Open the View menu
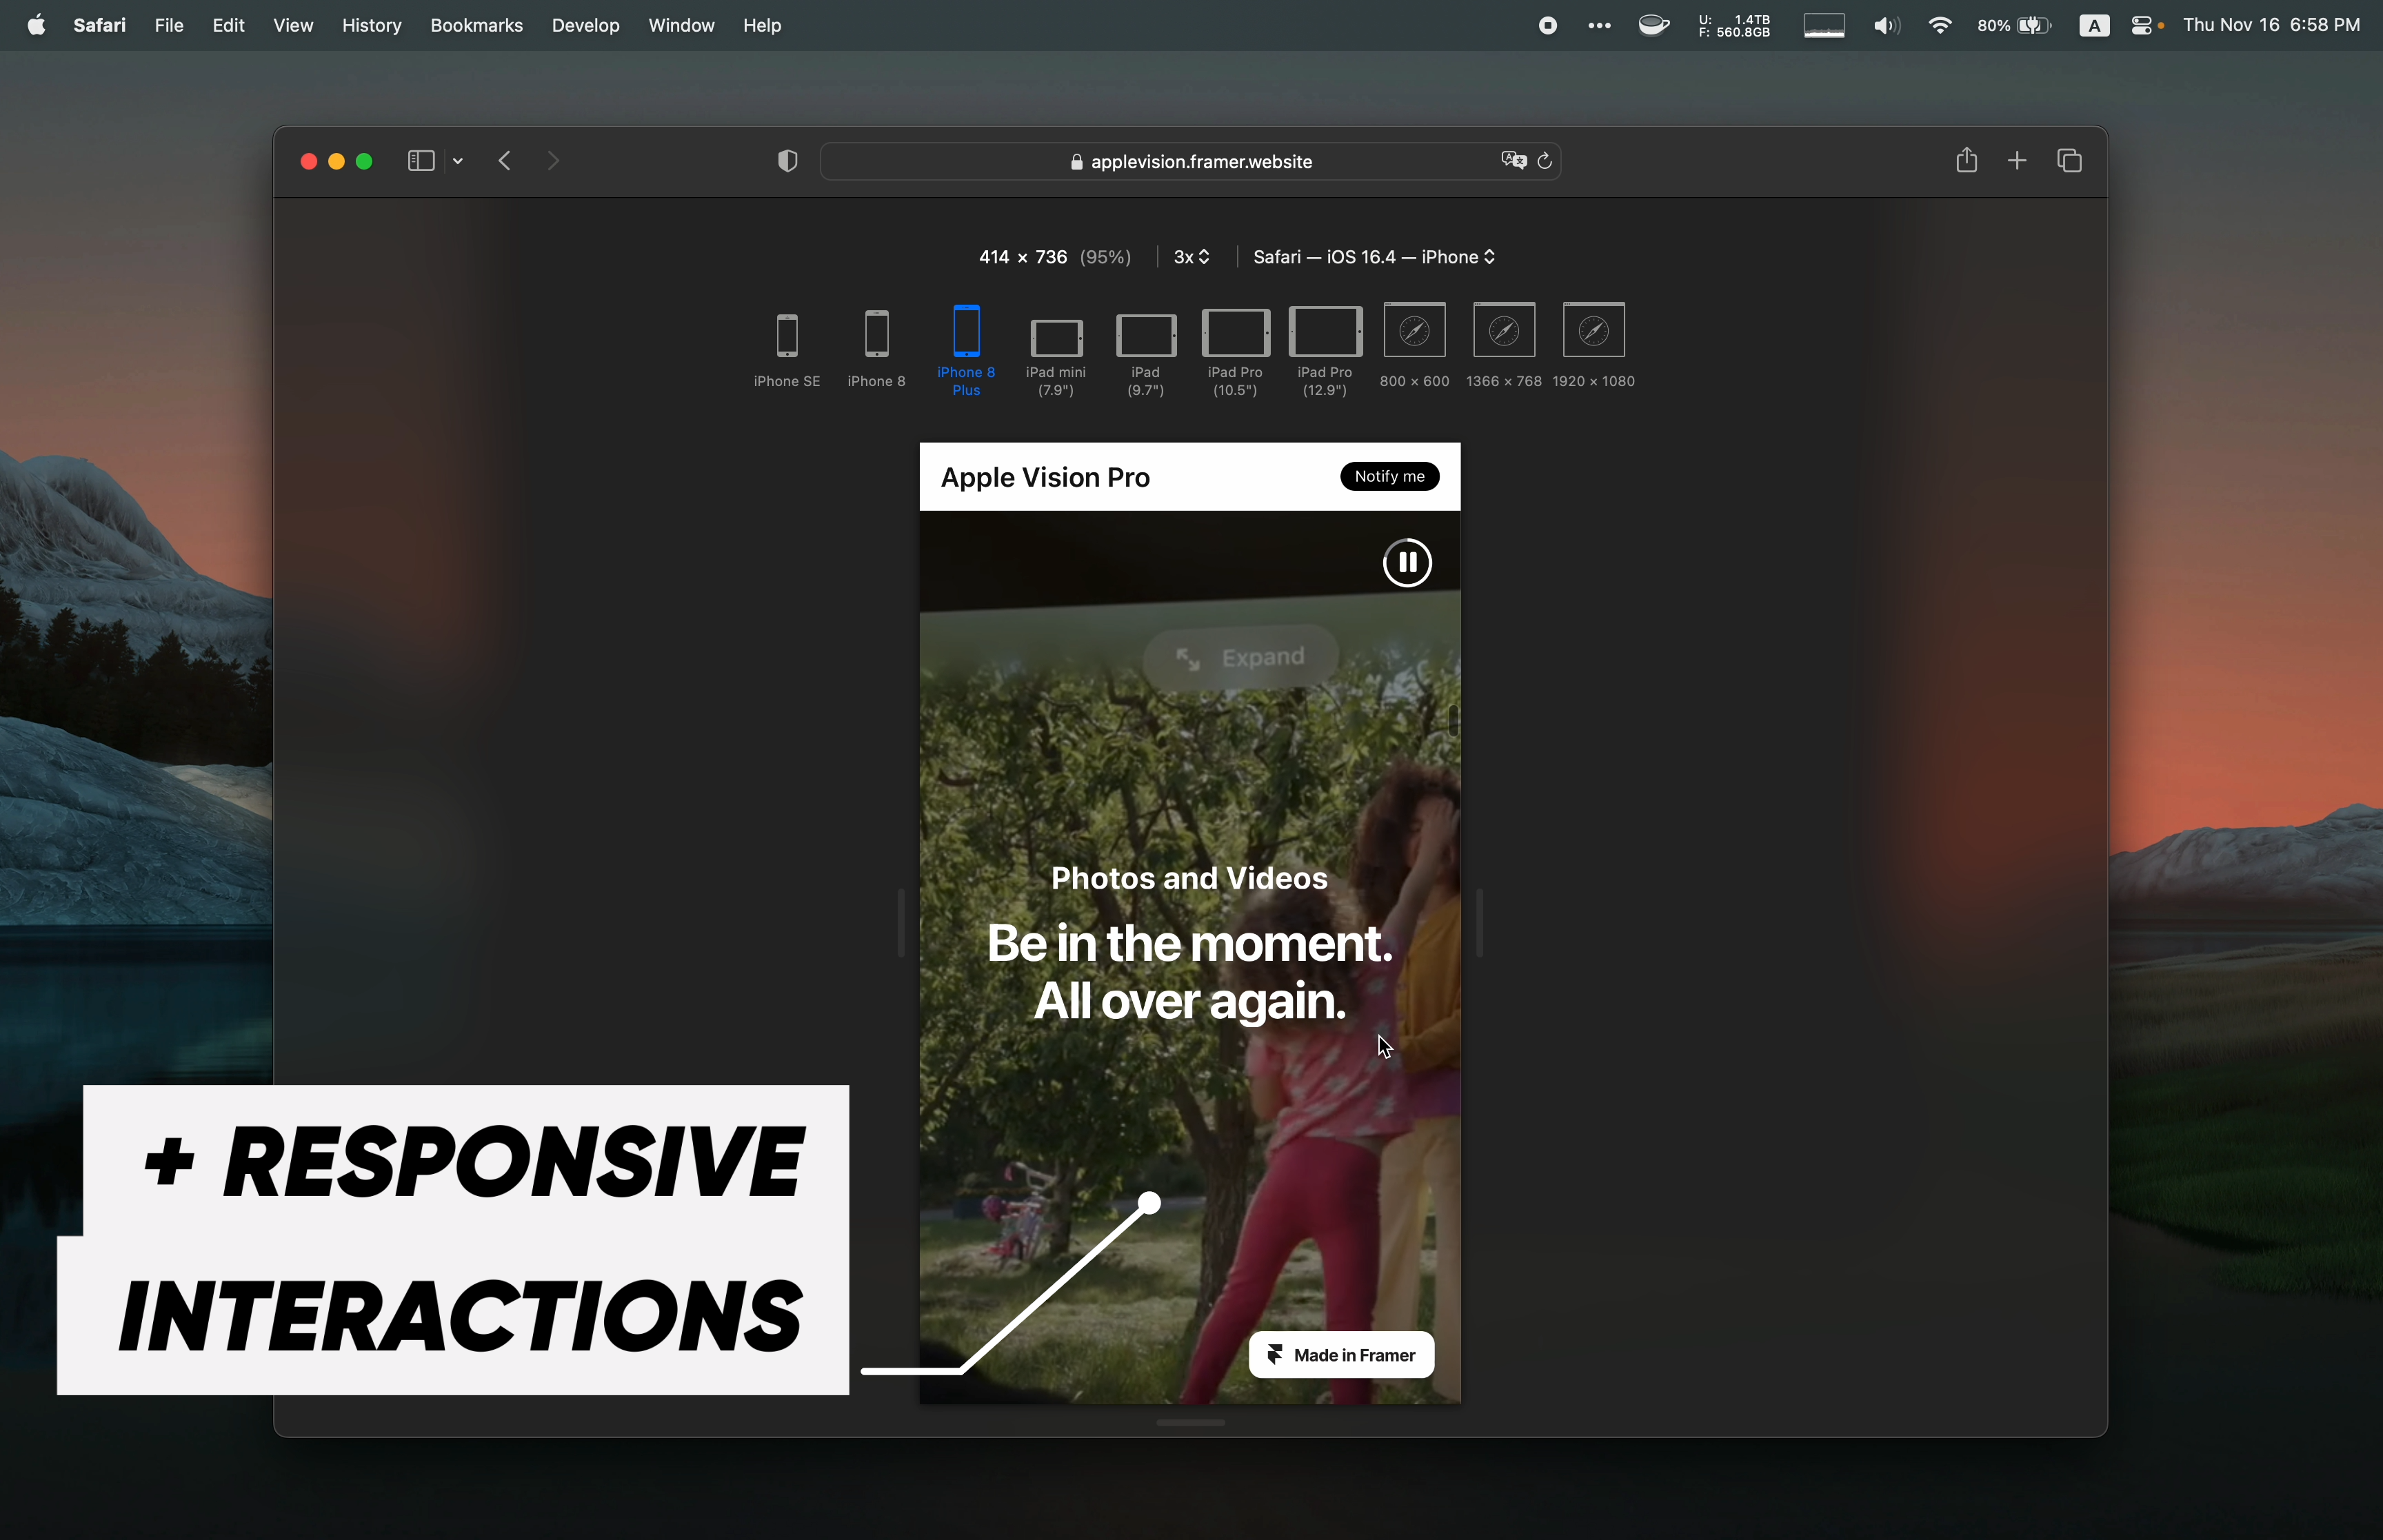 [x=293, y=25]
